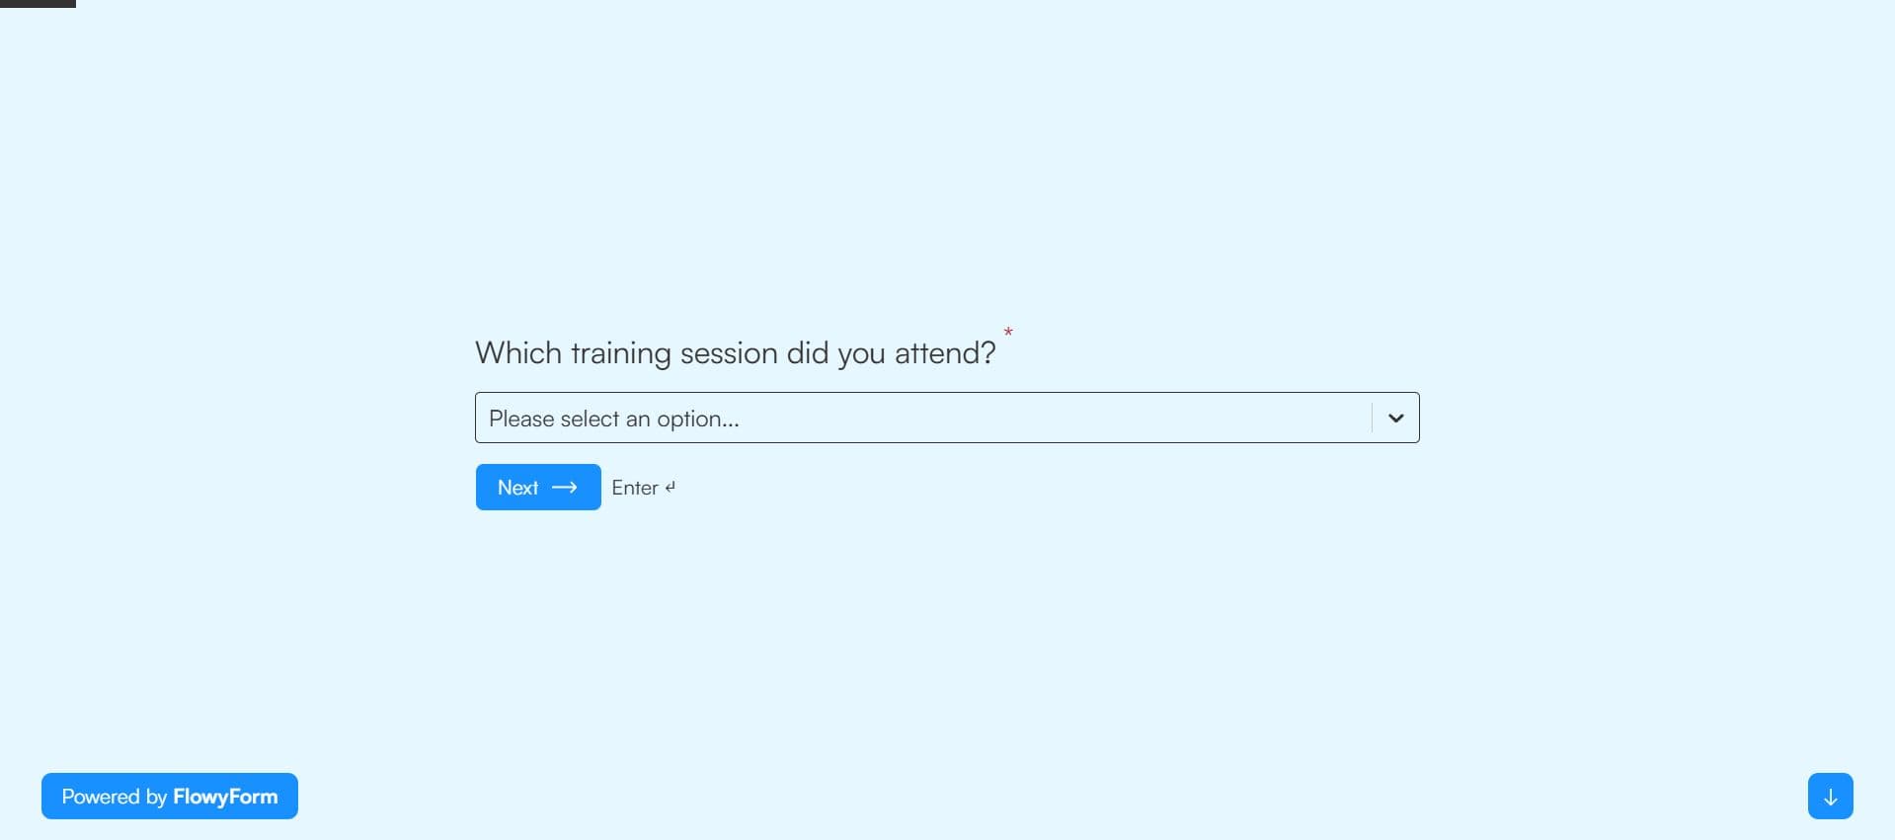Screen dimensions: 1895x840
Task: Click the word "attend?" in the question
Action: pos(945,352)
